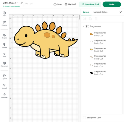Screen dimensions: 124x122
Task: Click the green Make button
Action: click(112, 4)
